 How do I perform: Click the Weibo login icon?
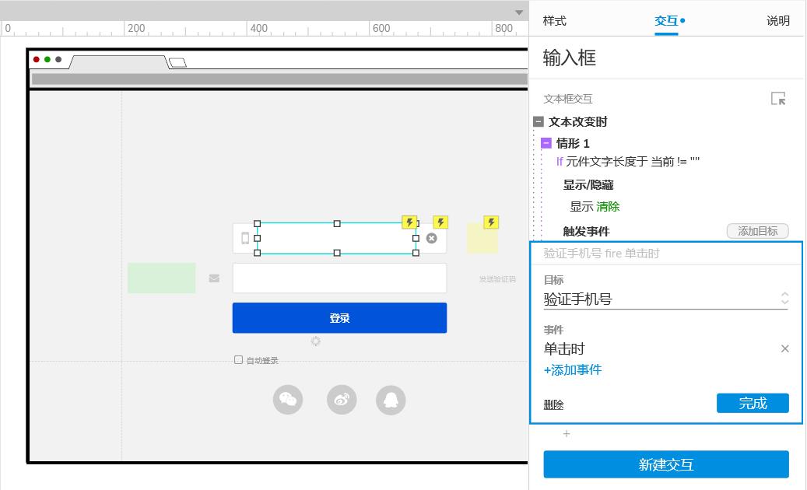342,400
